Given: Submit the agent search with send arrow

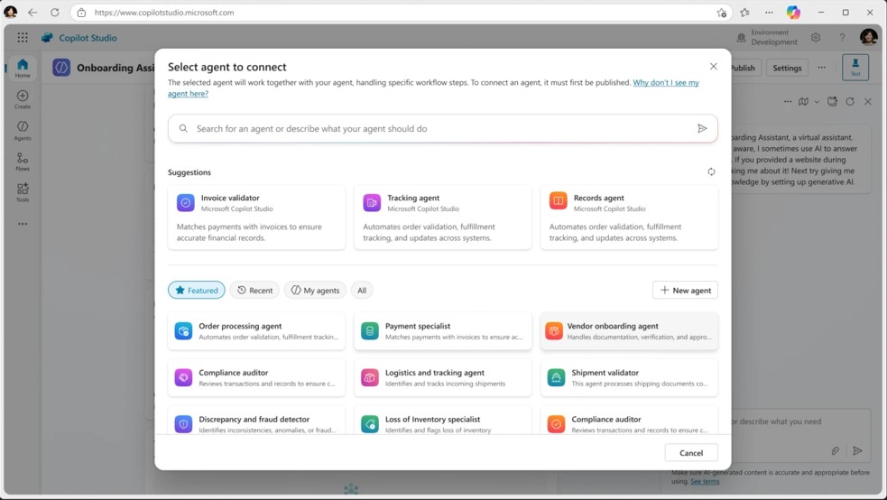Looking at the screenshot, I should point(702,128).
